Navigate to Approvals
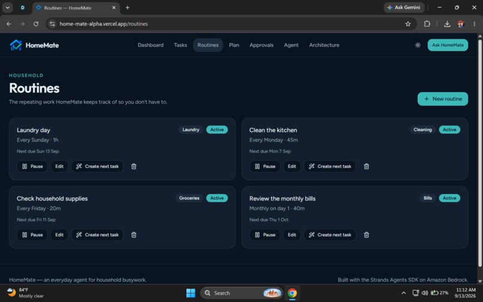The width and height of the screenshot is (483, 302). (x=261, y=45)
